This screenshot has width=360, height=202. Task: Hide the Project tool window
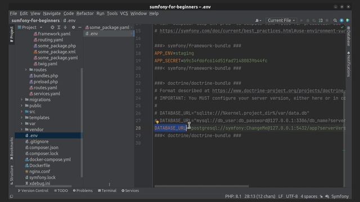pyautogui.click(x=80, y=27)
